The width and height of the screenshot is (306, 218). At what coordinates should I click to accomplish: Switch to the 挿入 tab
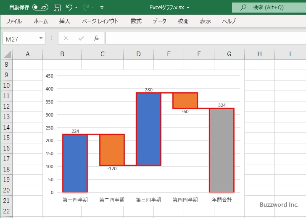point(65,21)
